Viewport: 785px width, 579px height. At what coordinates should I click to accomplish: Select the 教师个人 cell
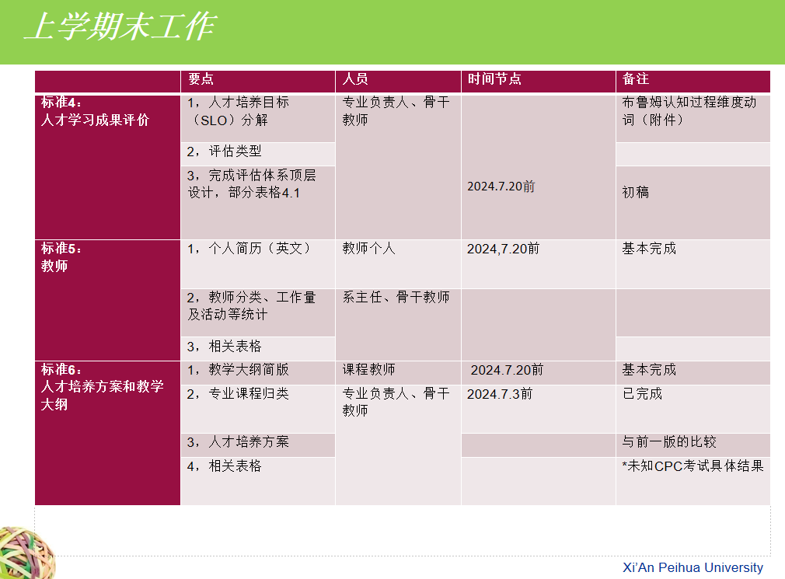397,263
